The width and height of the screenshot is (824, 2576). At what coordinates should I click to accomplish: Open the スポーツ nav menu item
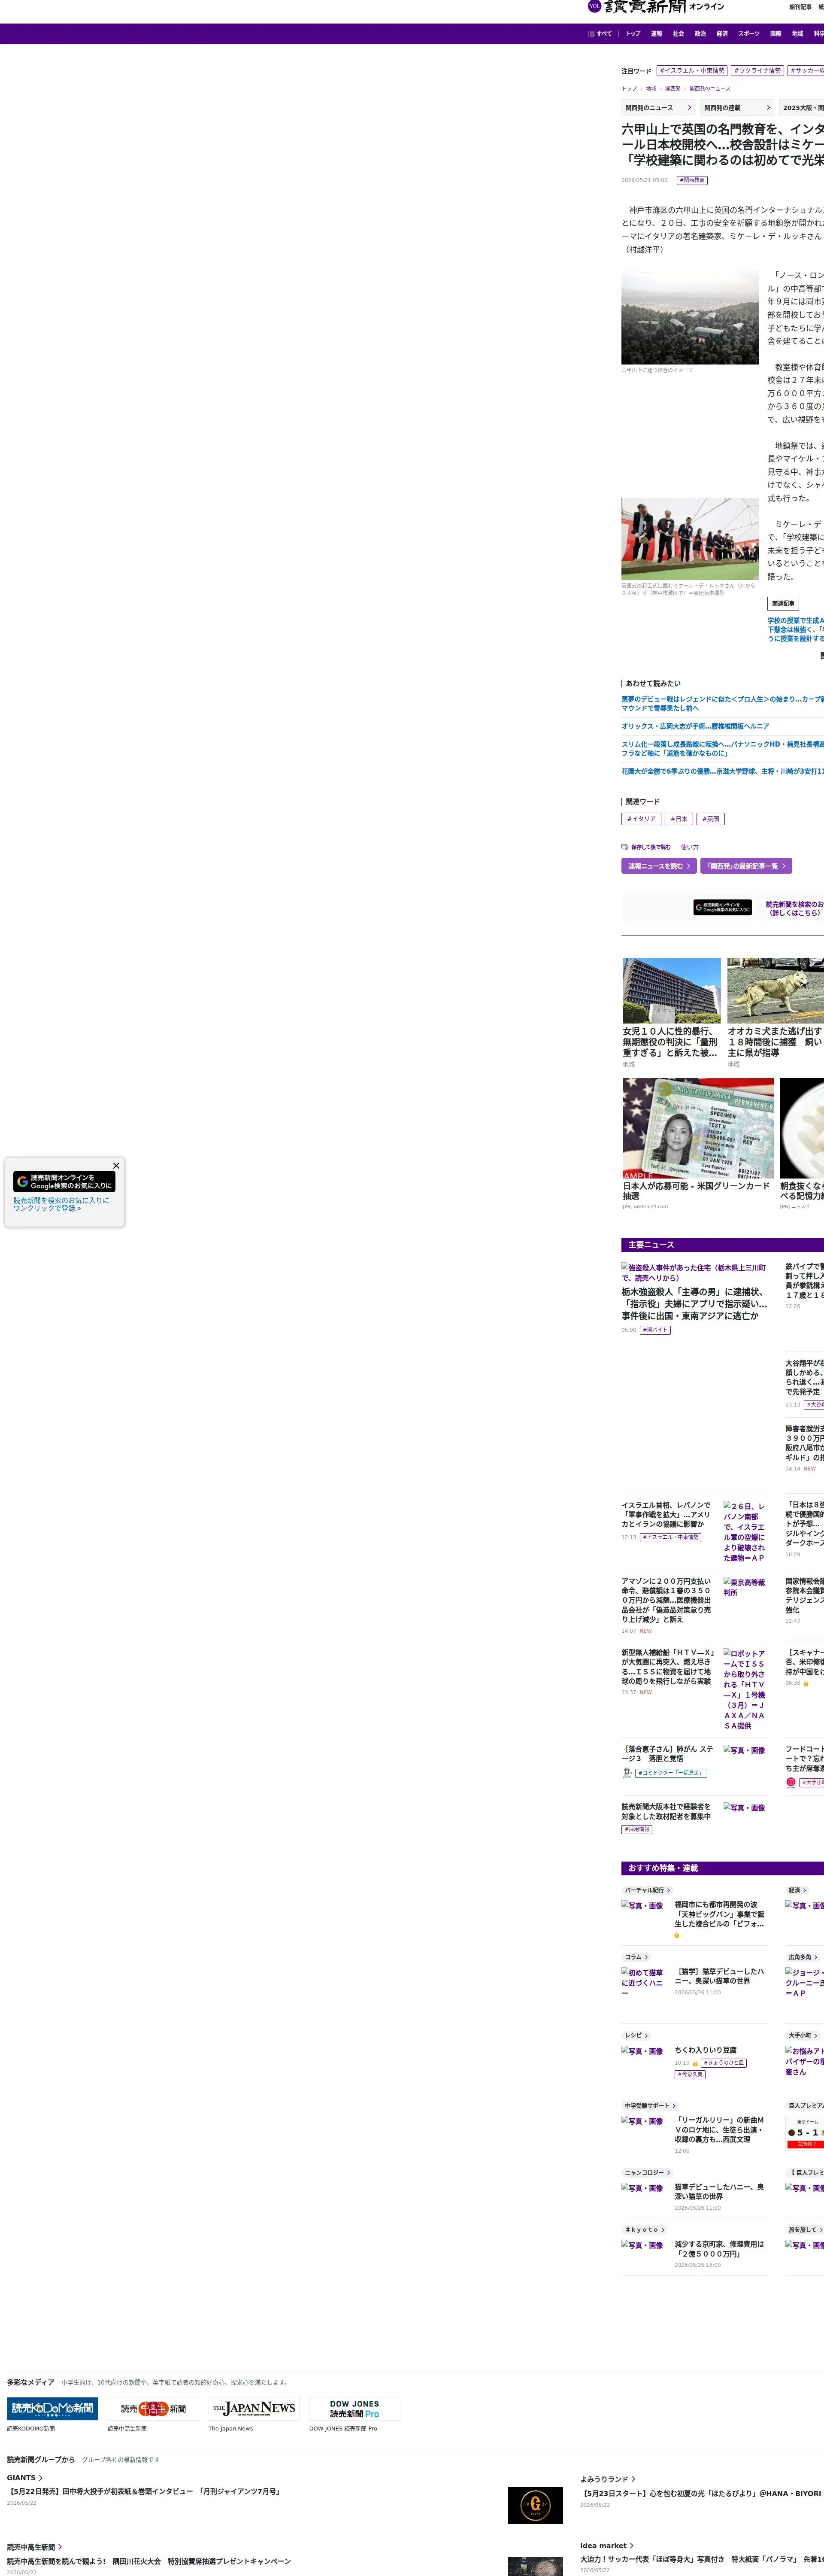(749, 34)
